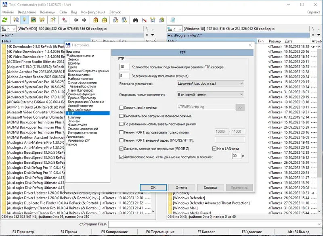Open the 'Команды' menu

click(48, 12)
